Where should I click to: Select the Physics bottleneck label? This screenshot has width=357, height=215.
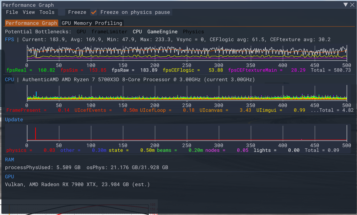click(x=194, y=32)
